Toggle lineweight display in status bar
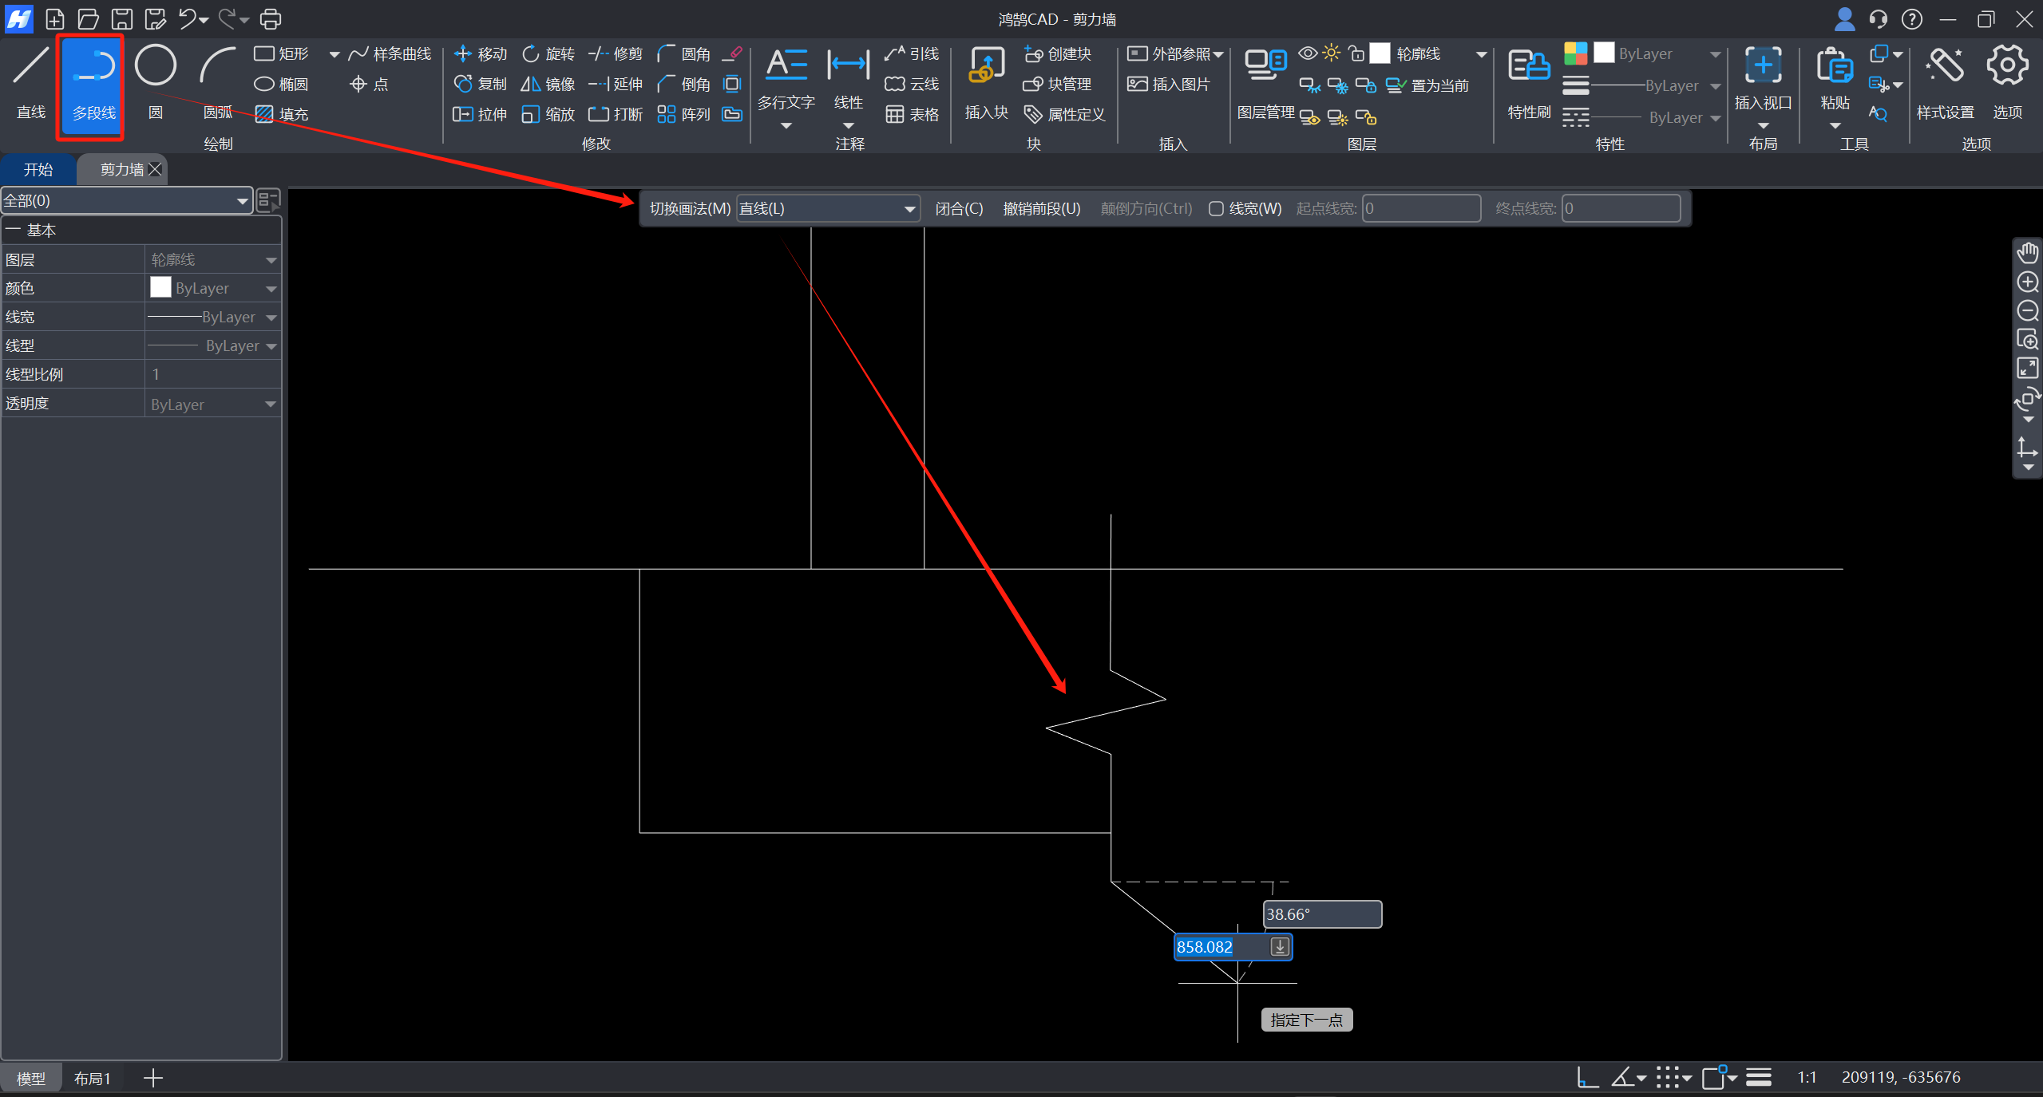 tap(1758, 1078)
